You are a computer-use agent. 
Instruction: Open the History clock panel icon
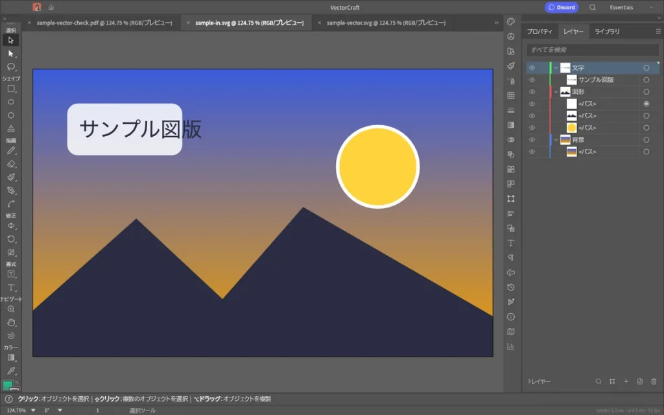pos(511,287)
